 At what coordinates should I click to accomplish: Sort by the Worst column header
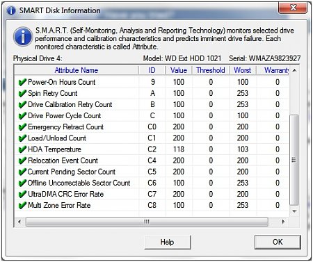[243, 70]
